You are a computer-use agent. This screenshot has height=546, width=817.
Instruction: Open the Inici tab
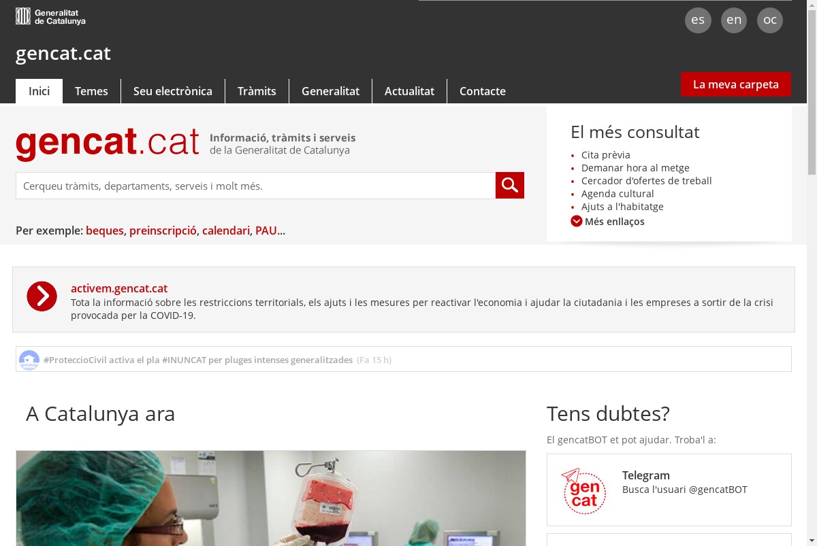pyautogui.click(x=39, y=91)
